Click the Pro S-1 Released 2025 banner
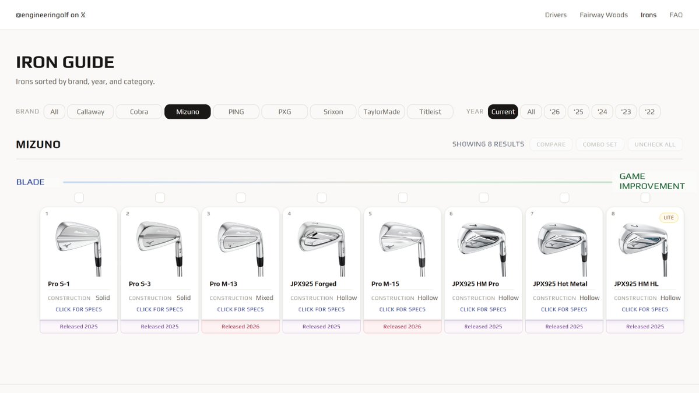Screen dimensions: 699x393 click(x=79, y=326)
